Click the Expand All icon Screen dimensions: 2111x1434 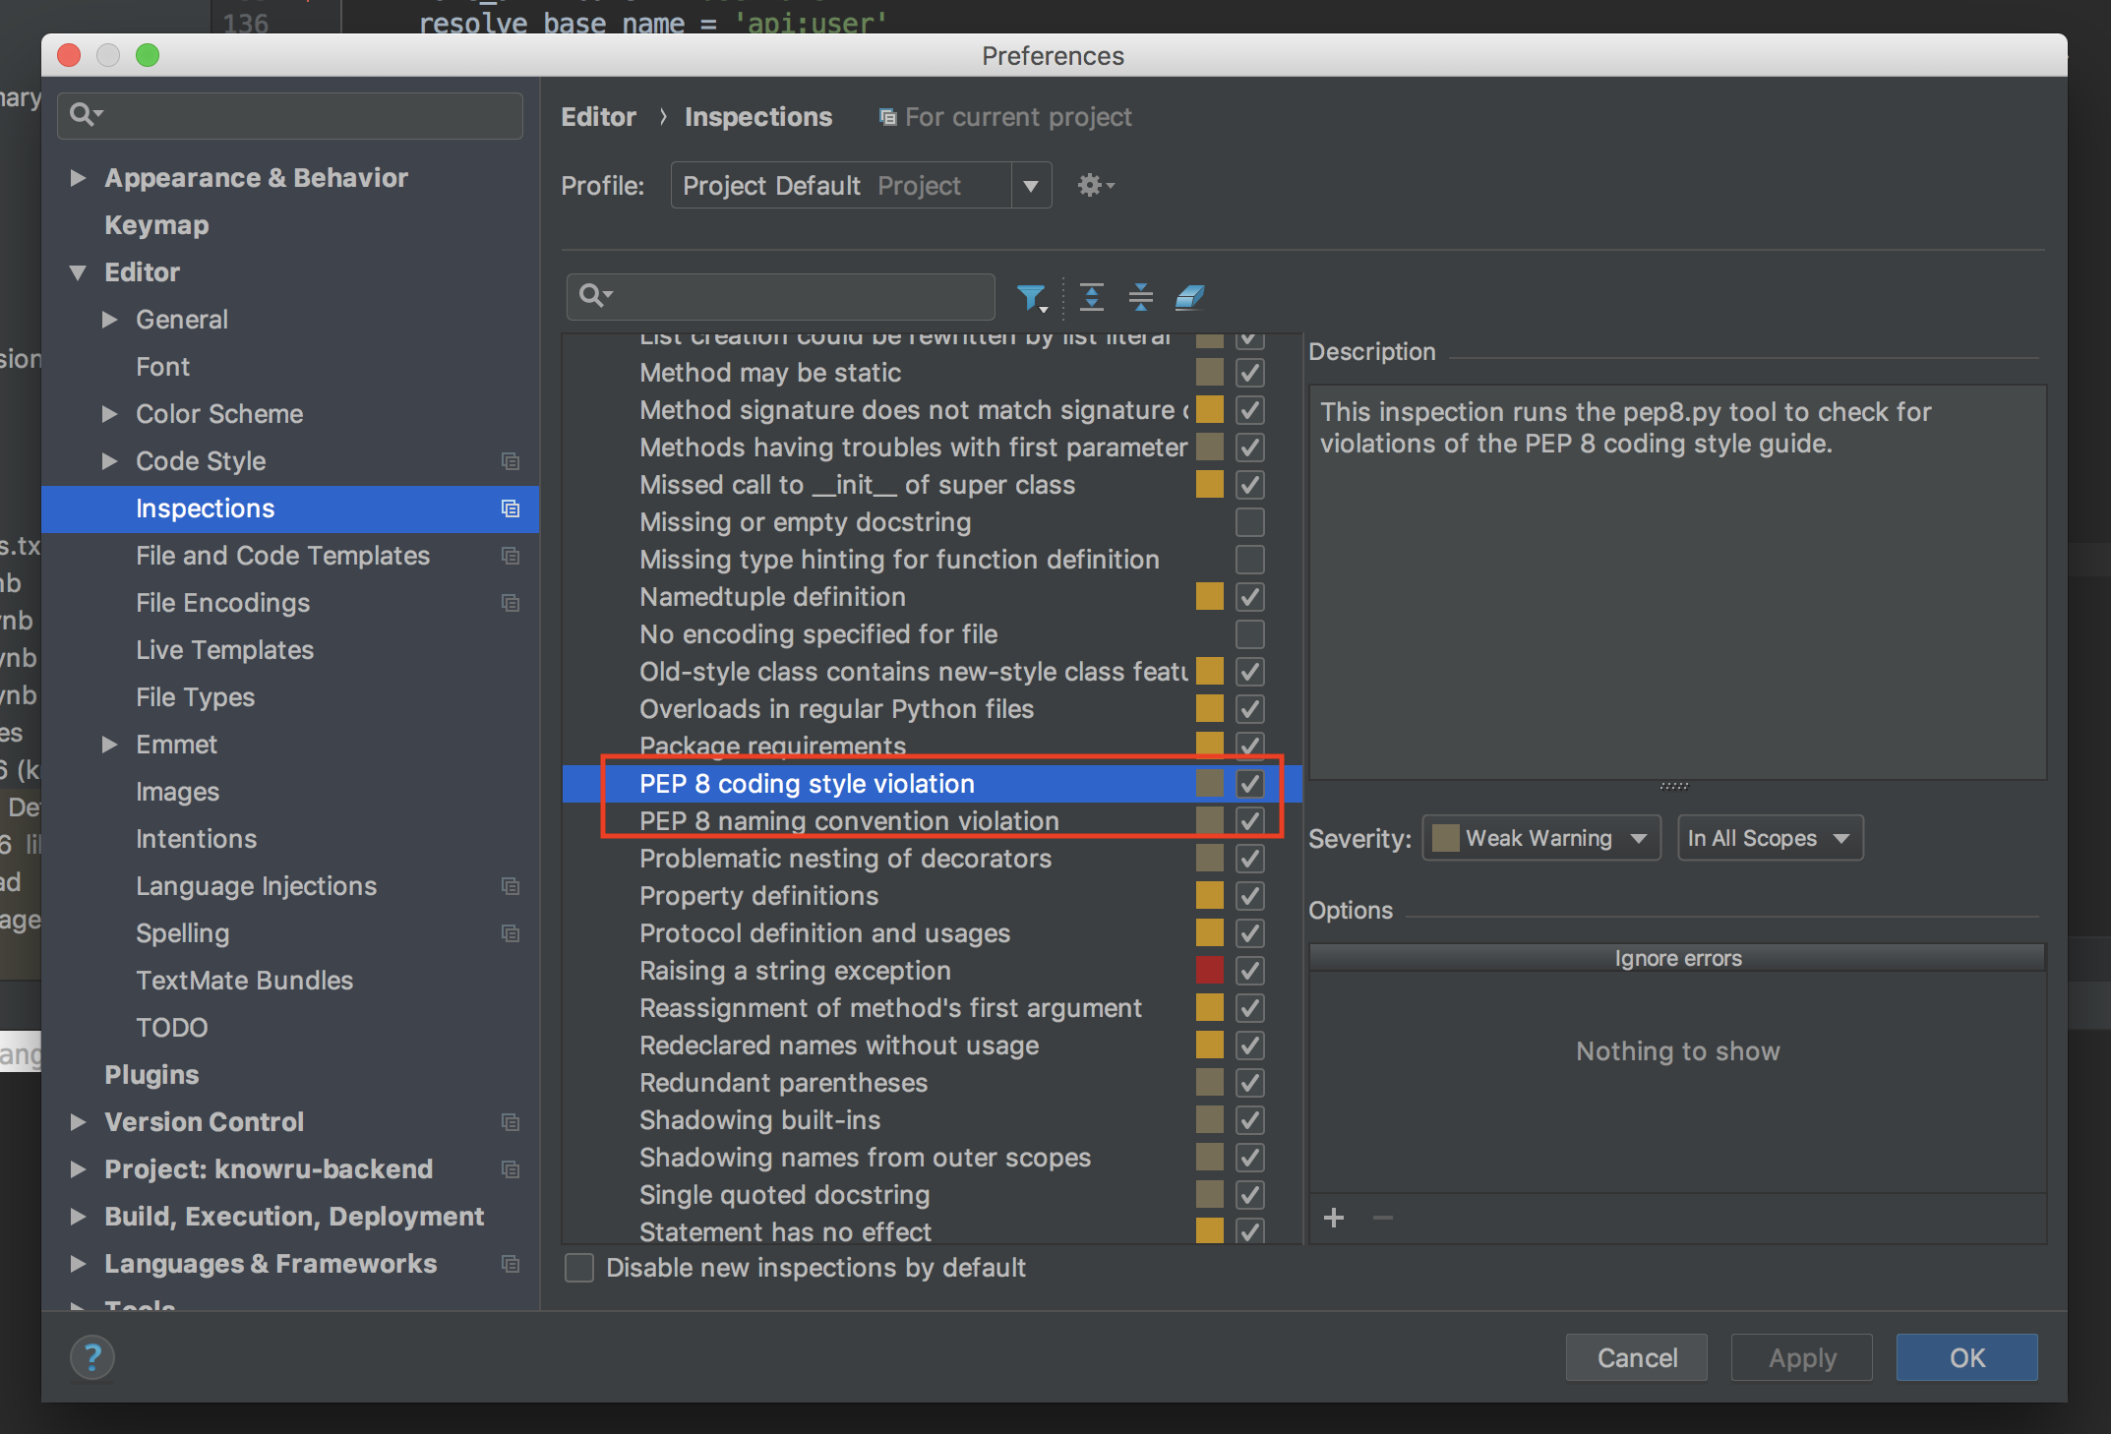(1092, 297)
